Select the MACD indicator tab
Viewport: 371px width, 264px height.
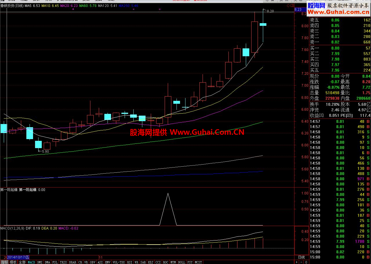[x=31, y=262]
